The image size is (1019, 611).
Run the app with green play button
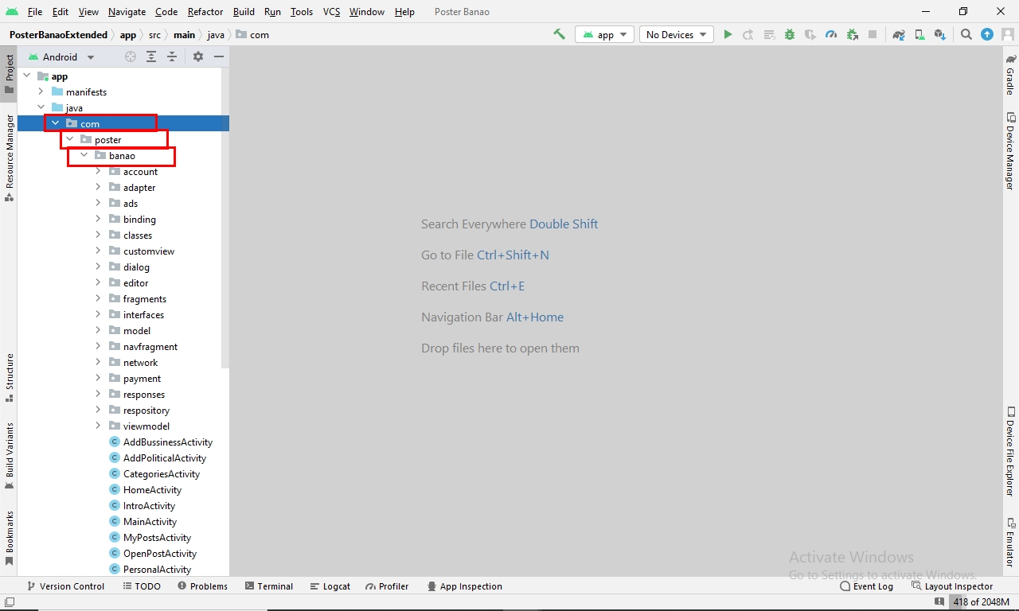728,34
